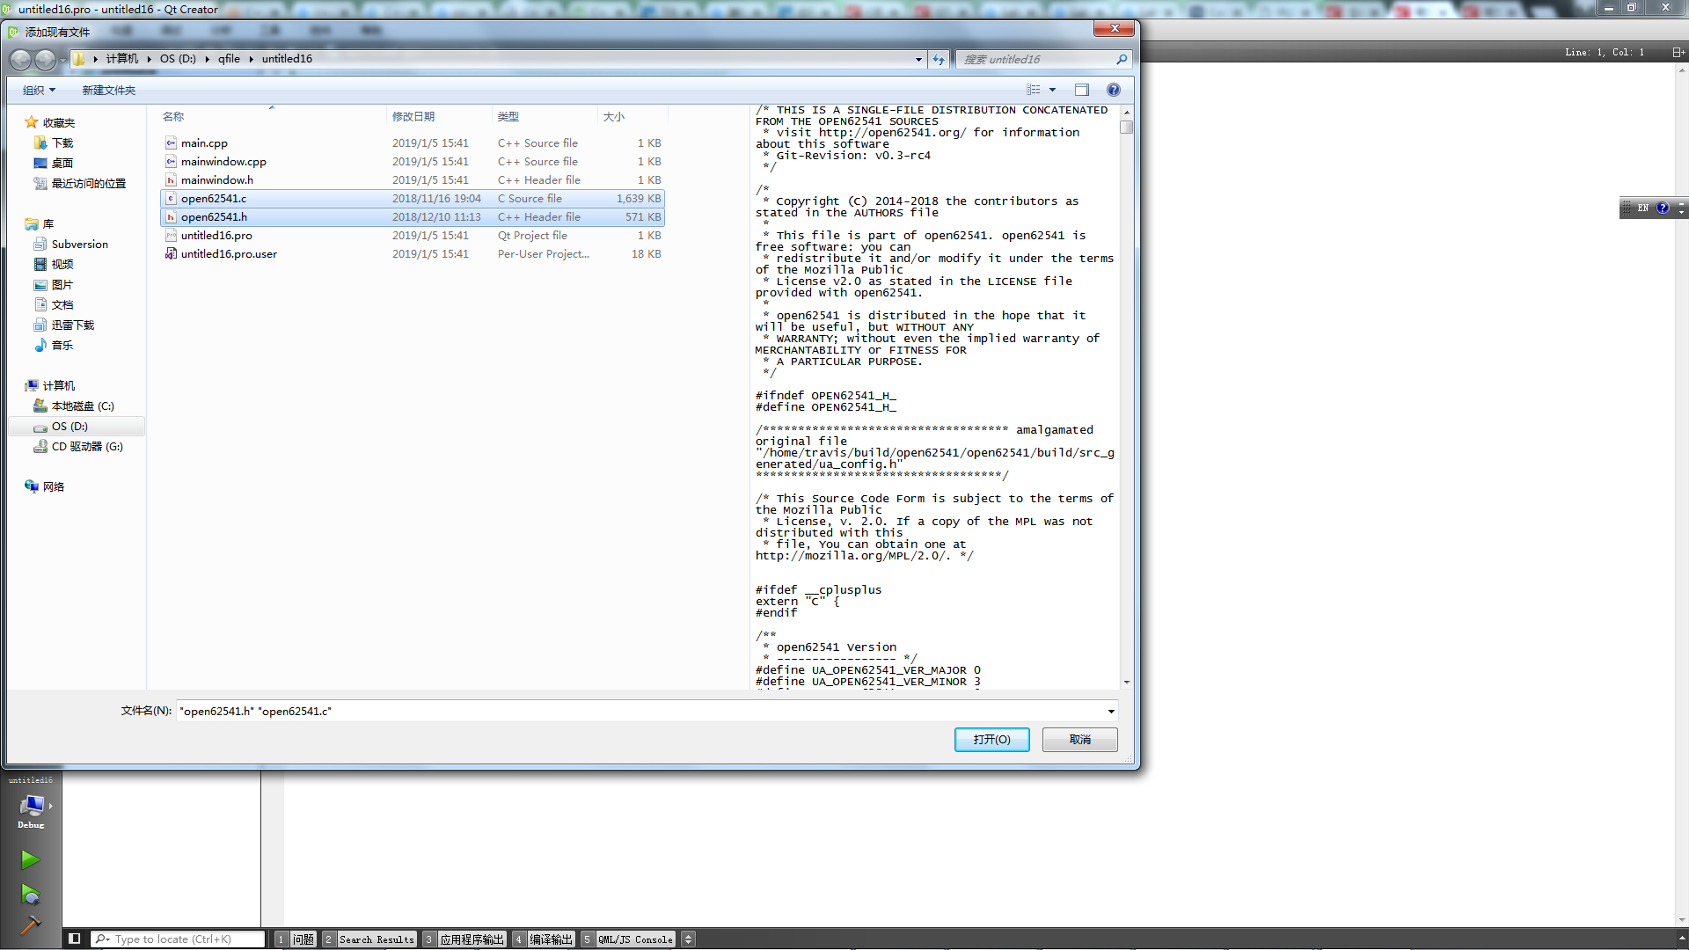This screenshot has width=1689, height=950.
Task: Toggle the preview pane icon
Action: coord(1081,90)
